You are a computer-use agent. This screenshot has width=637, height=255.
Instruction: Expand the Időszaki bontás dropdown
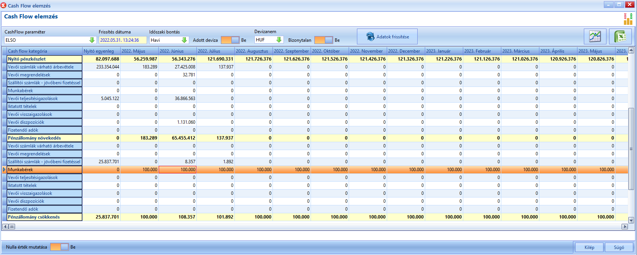(x=184, y=40)
